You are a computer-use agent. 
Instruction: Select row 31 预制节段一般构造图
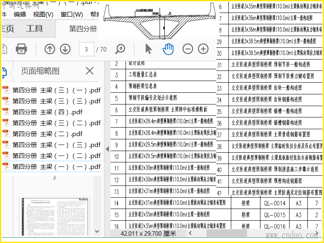pos(269,65)
